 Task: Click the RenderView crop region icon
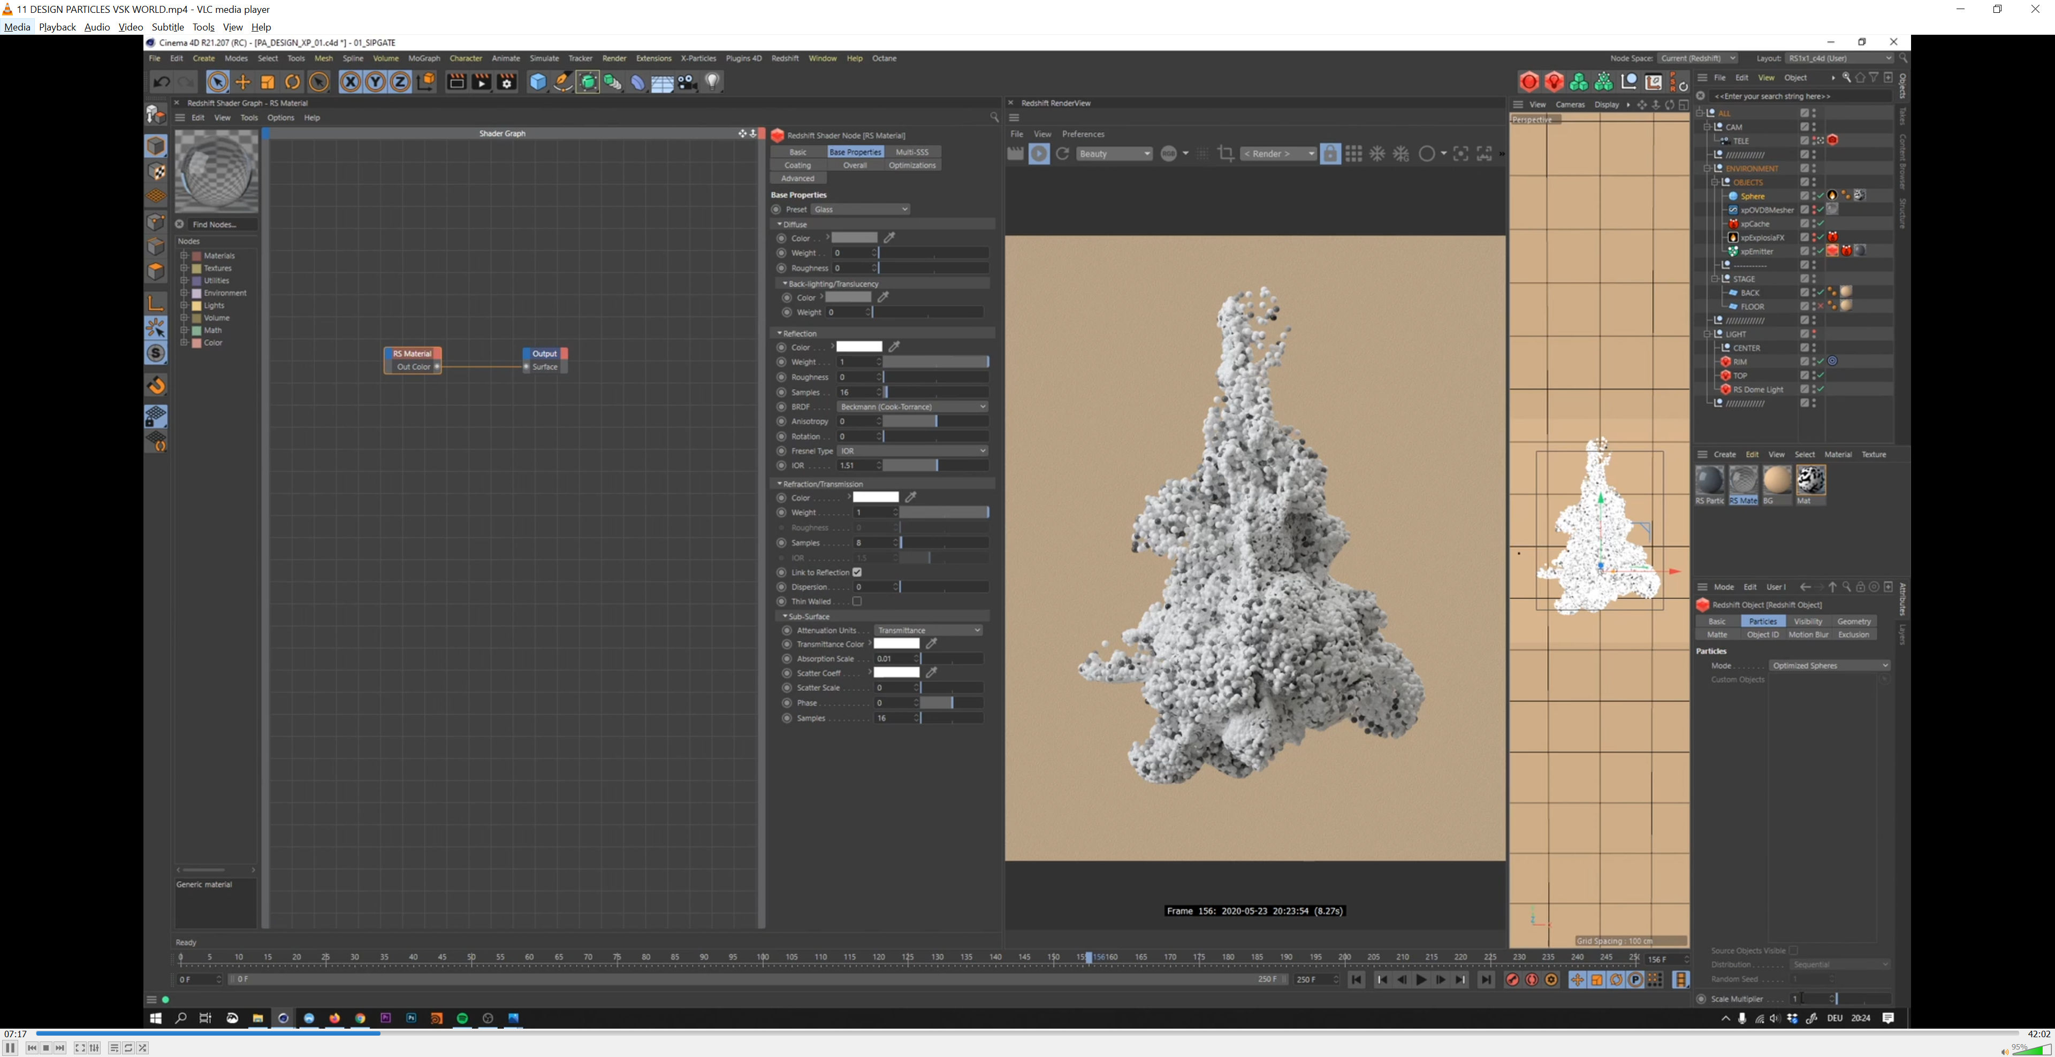1226,154
